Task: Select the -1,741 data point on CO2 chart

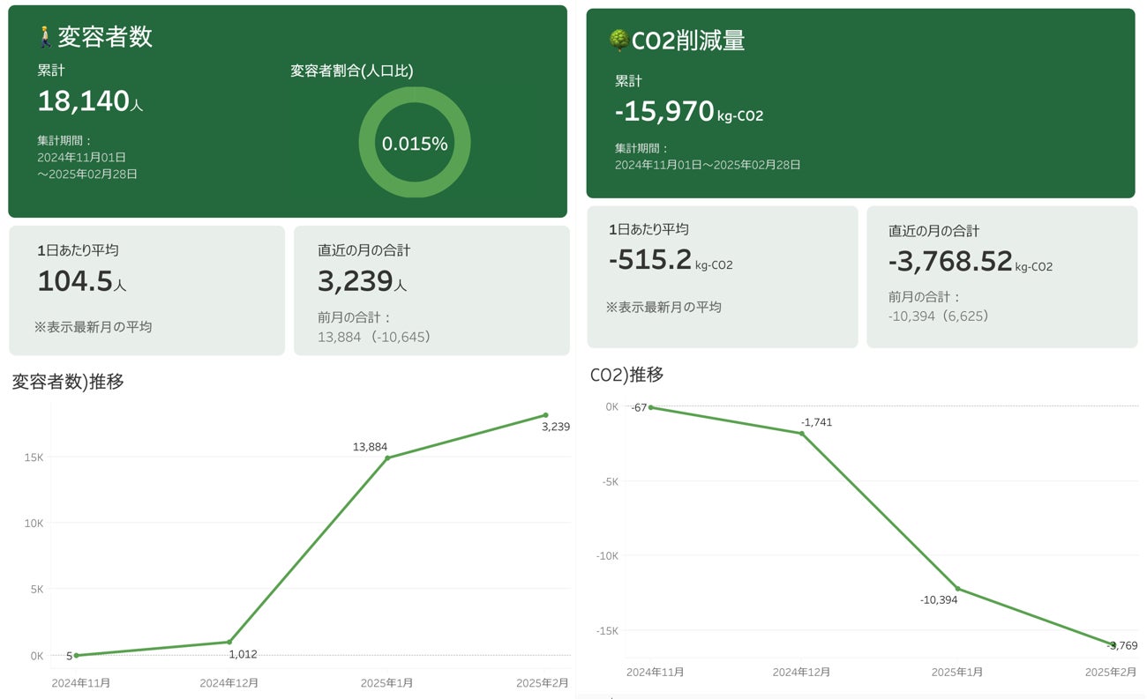Action: tap(802, 433)
